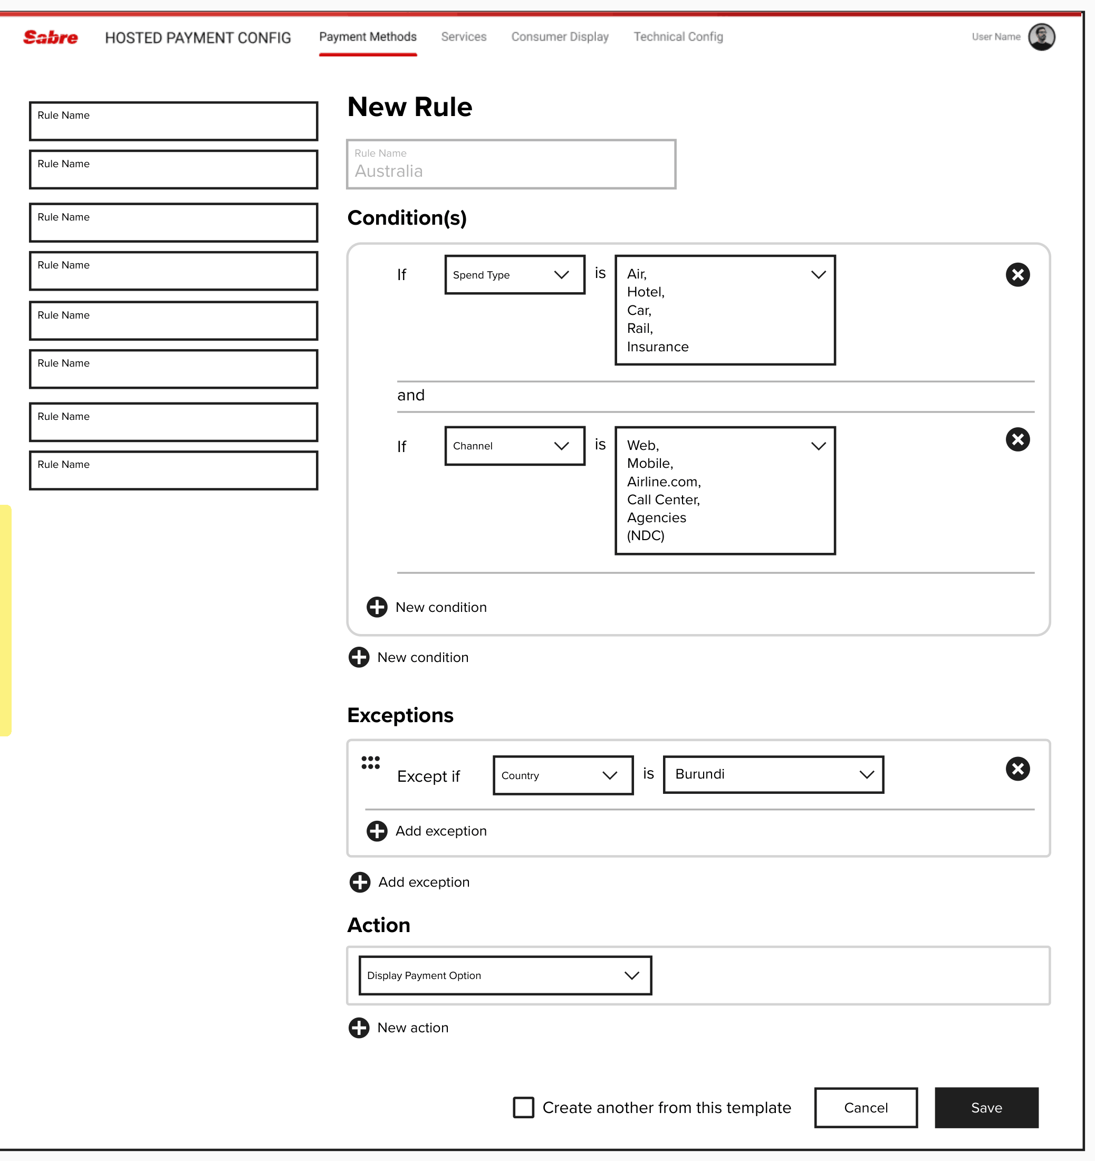Screen dimensions: 1095x1161
Task: Switch to Payment Methods tab
Action: coord(368,37)
